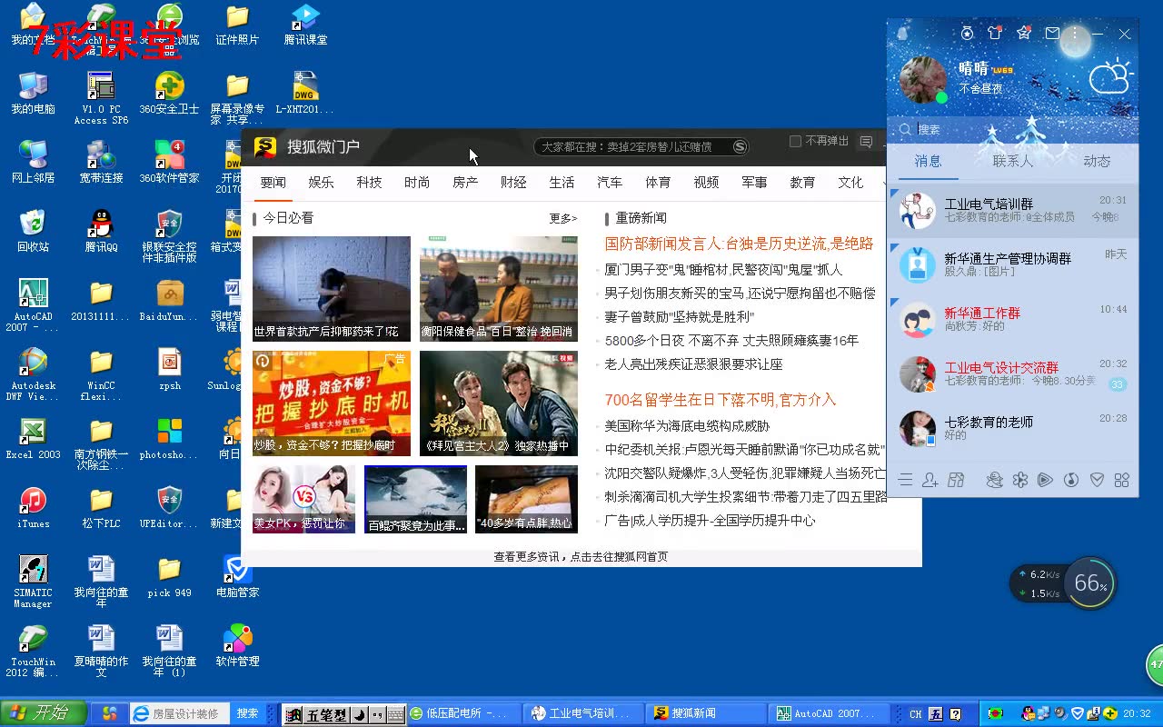Select the 体育 tab
Image resolution: width=1163 pixels, height=727 pixels.
[658, 183]
